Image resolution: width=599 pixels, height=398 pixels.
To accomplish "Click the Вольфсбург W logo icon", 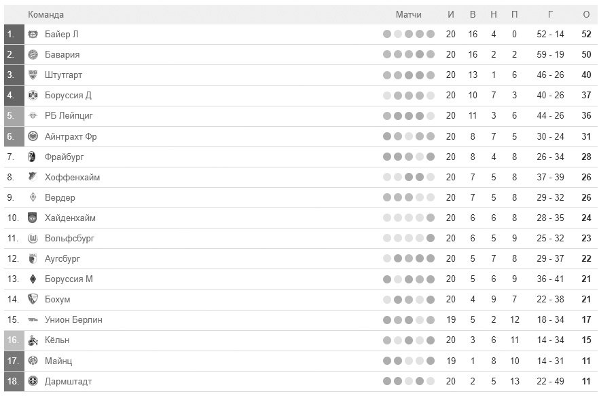I will click(x=33, y=238).
